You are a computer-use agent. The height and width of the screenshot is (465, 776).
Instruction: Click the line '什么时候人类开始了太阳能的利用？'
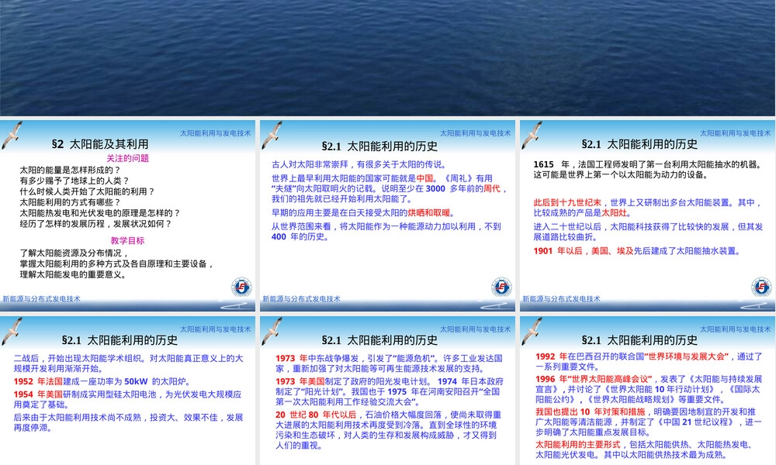[x=87, y=191]
